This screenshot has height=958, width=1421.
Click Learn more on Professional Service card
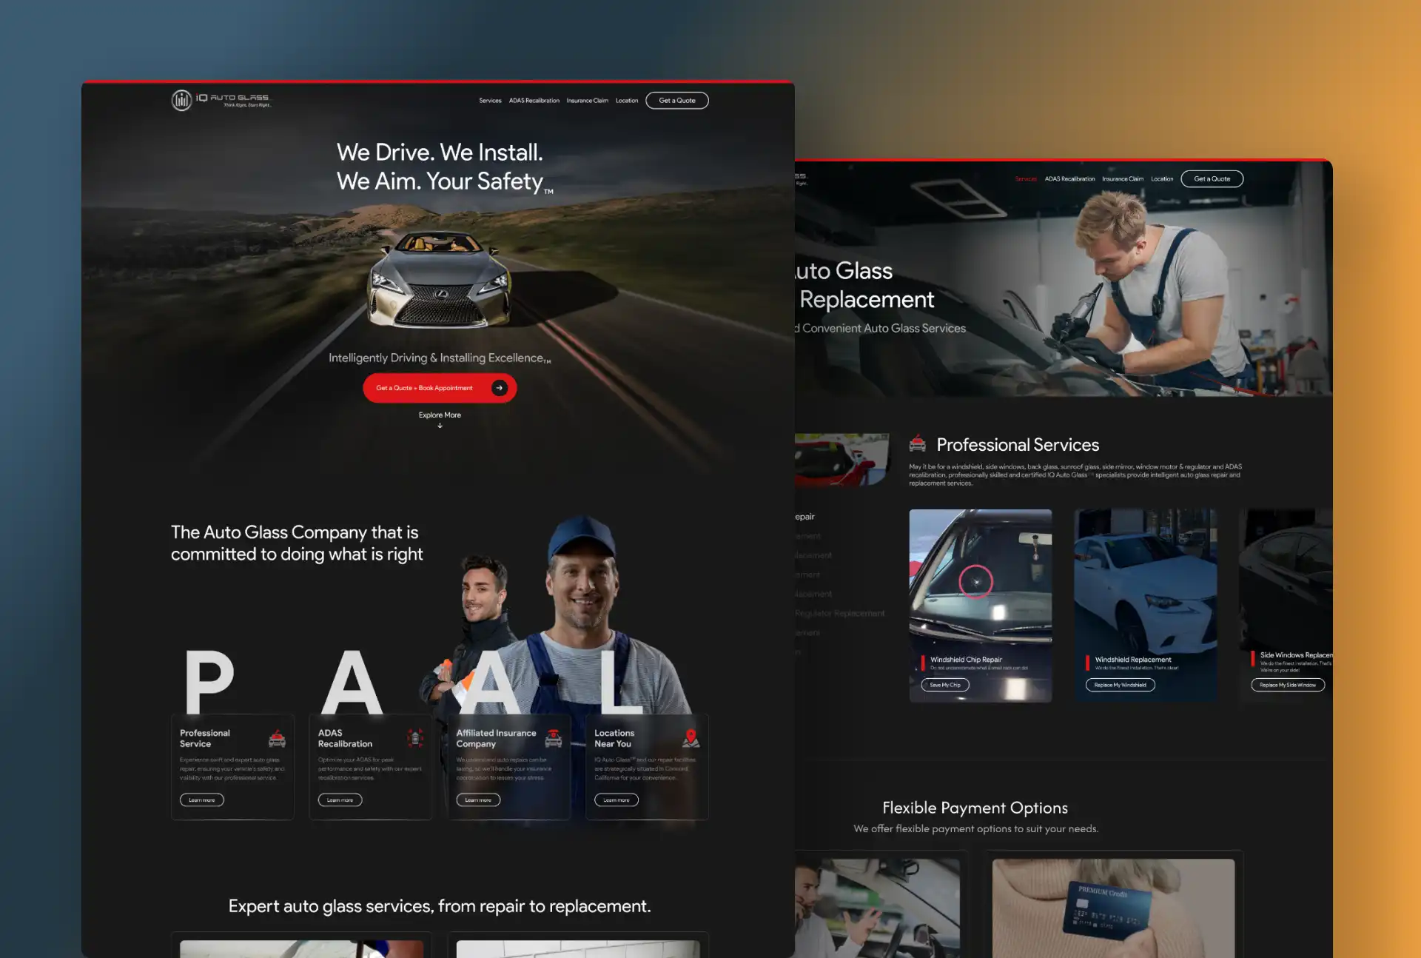coord(202,800)
